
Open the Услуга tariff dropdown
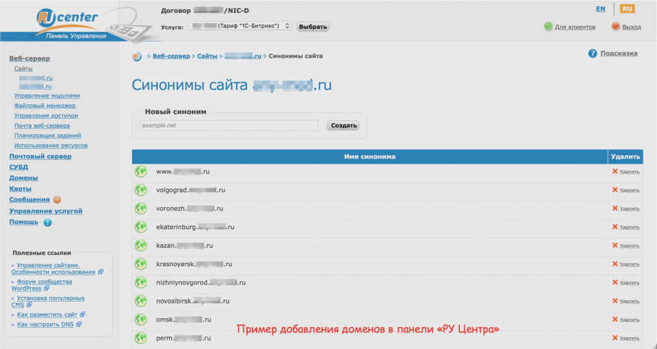(x=240, y=26)
